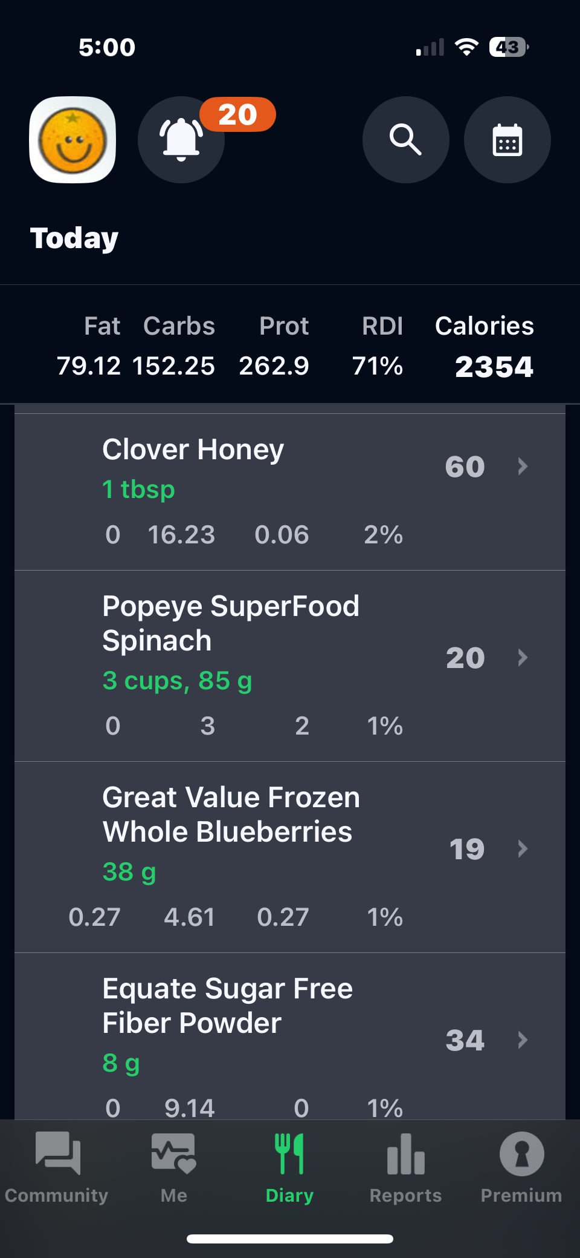Image resolution: width=580 pixels, height=1258 pixels.
Task: Expand Popeye SuperFood Spinach chevron
Action: point(523,658)
